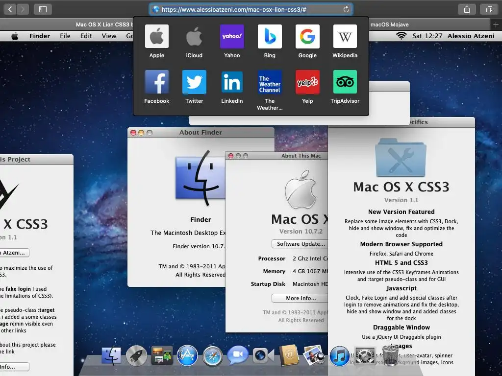Open the Edit menu
The width and height of the screenshot is (502, 376).
(86, 36)
